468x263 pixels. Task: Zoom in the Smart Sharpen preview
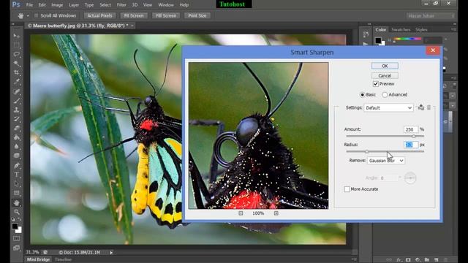[x=276, y=213]
